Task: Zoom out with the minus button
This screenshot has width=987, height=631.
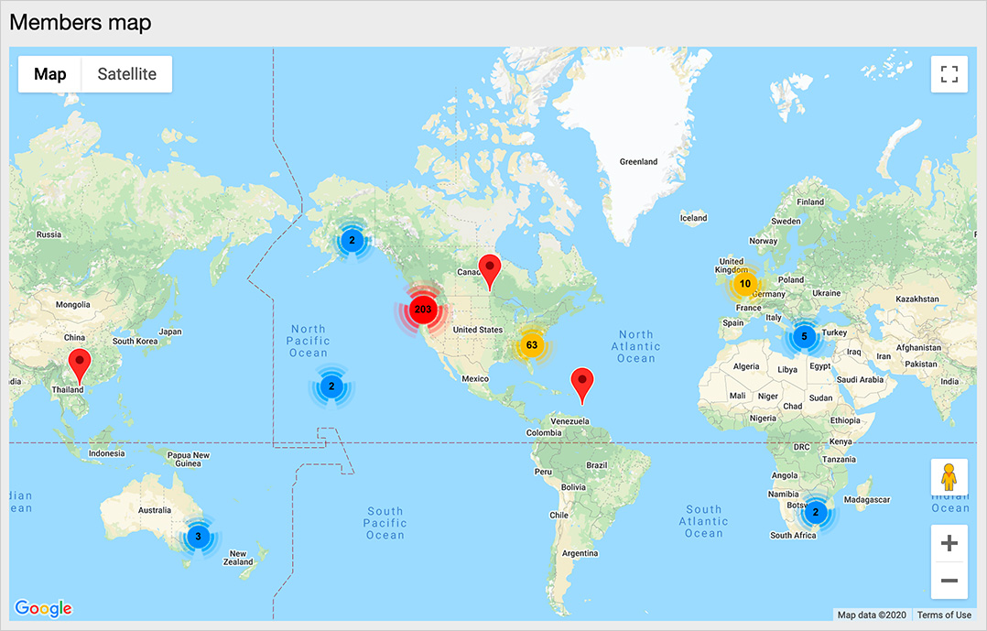Action: click(949, 581)
